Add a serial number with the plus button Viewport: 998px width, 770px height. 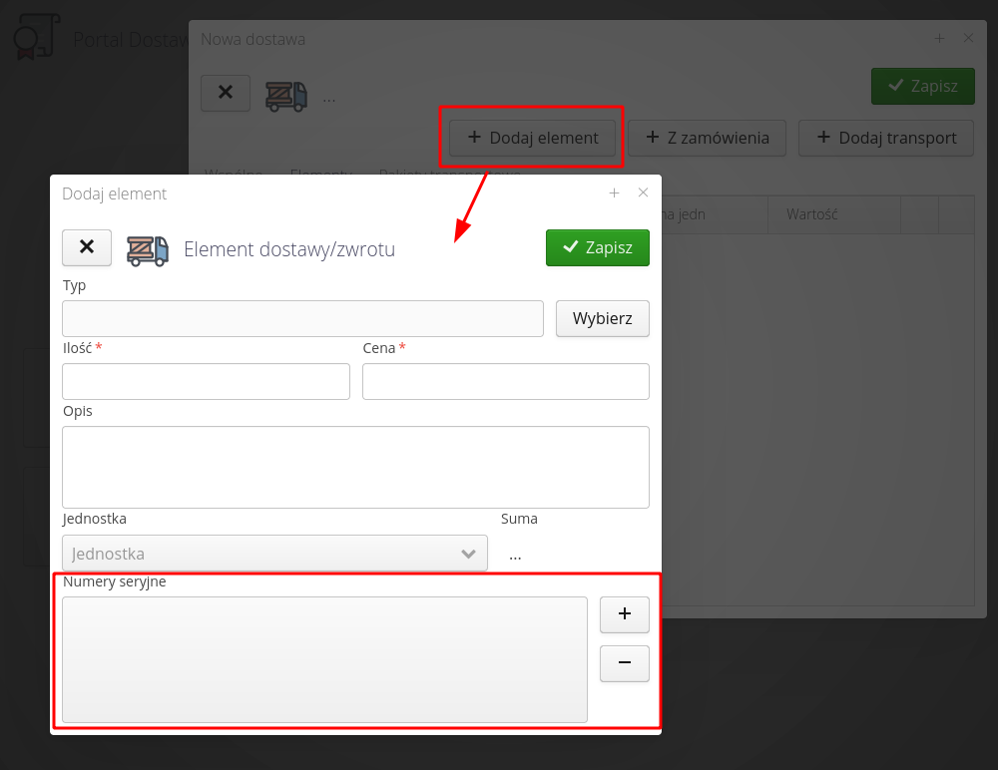coord(624,614)
